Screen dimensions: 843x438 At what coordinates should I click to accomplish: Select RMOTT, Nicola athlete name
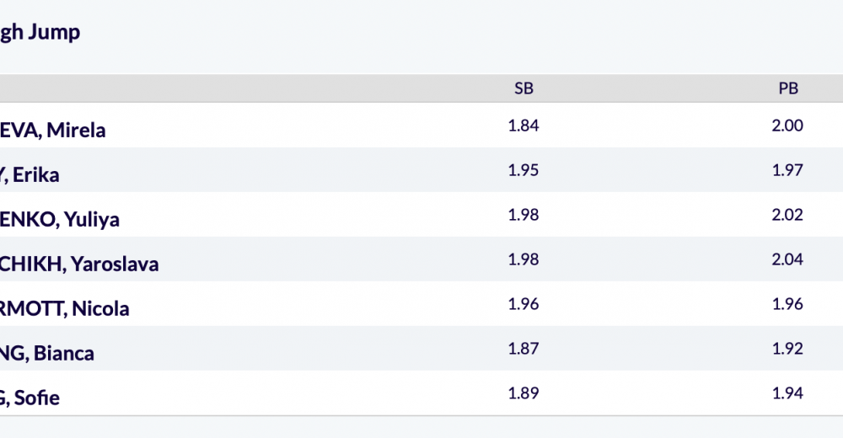(65, 308)
